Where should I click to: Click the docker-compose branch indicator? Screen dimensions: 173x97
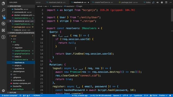pos(10,95)
